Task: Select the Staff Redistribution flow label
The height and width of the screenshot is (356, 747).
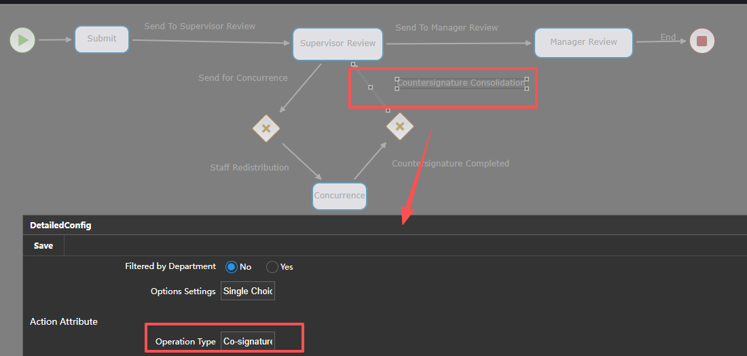Action: 249,168
